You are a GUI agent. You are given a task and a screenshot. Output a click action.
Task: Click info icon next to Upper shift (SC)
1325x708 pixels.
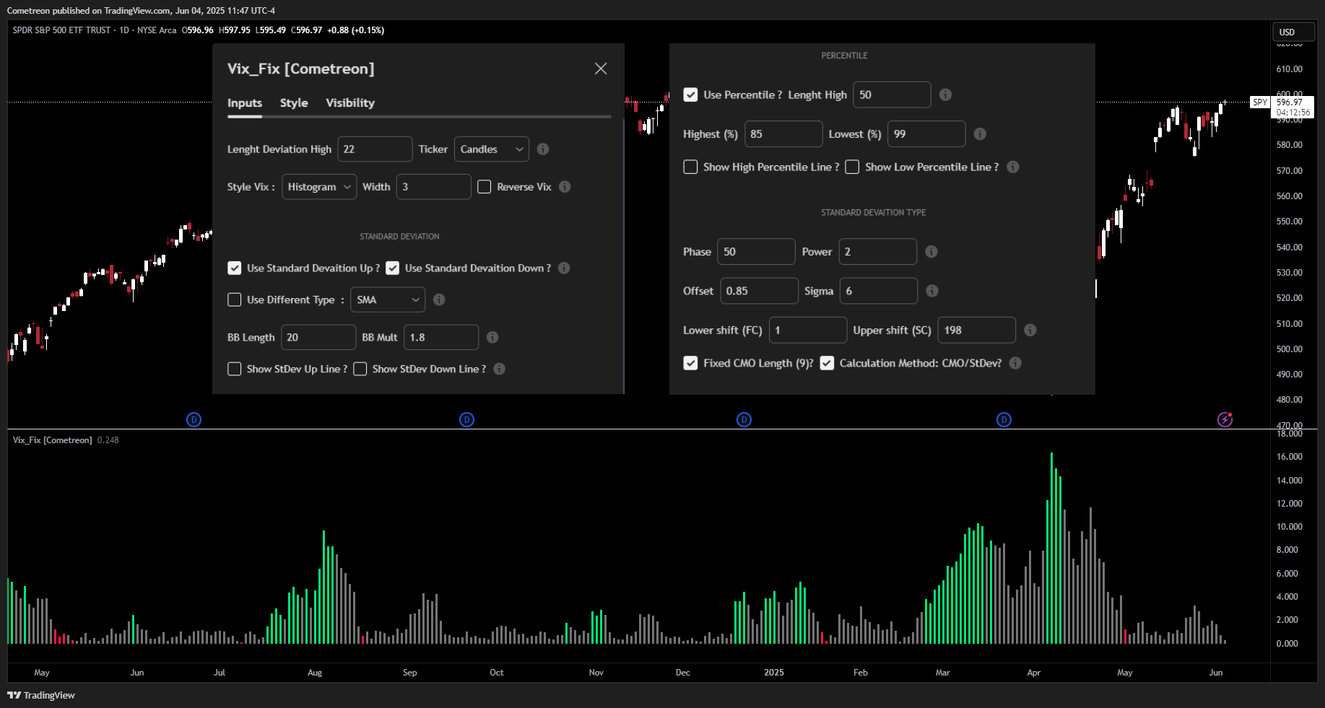(x=1030, y=330)
